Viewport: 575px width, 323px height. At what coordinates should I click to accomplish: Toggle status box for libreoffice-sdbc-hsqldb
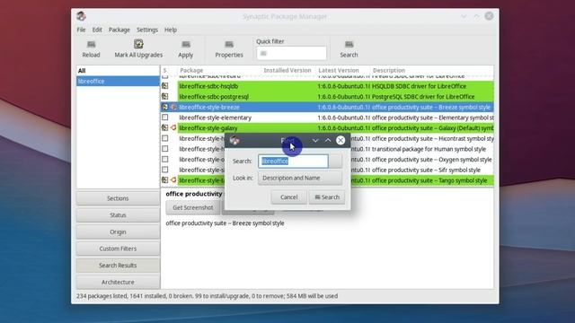pos(165,86)
